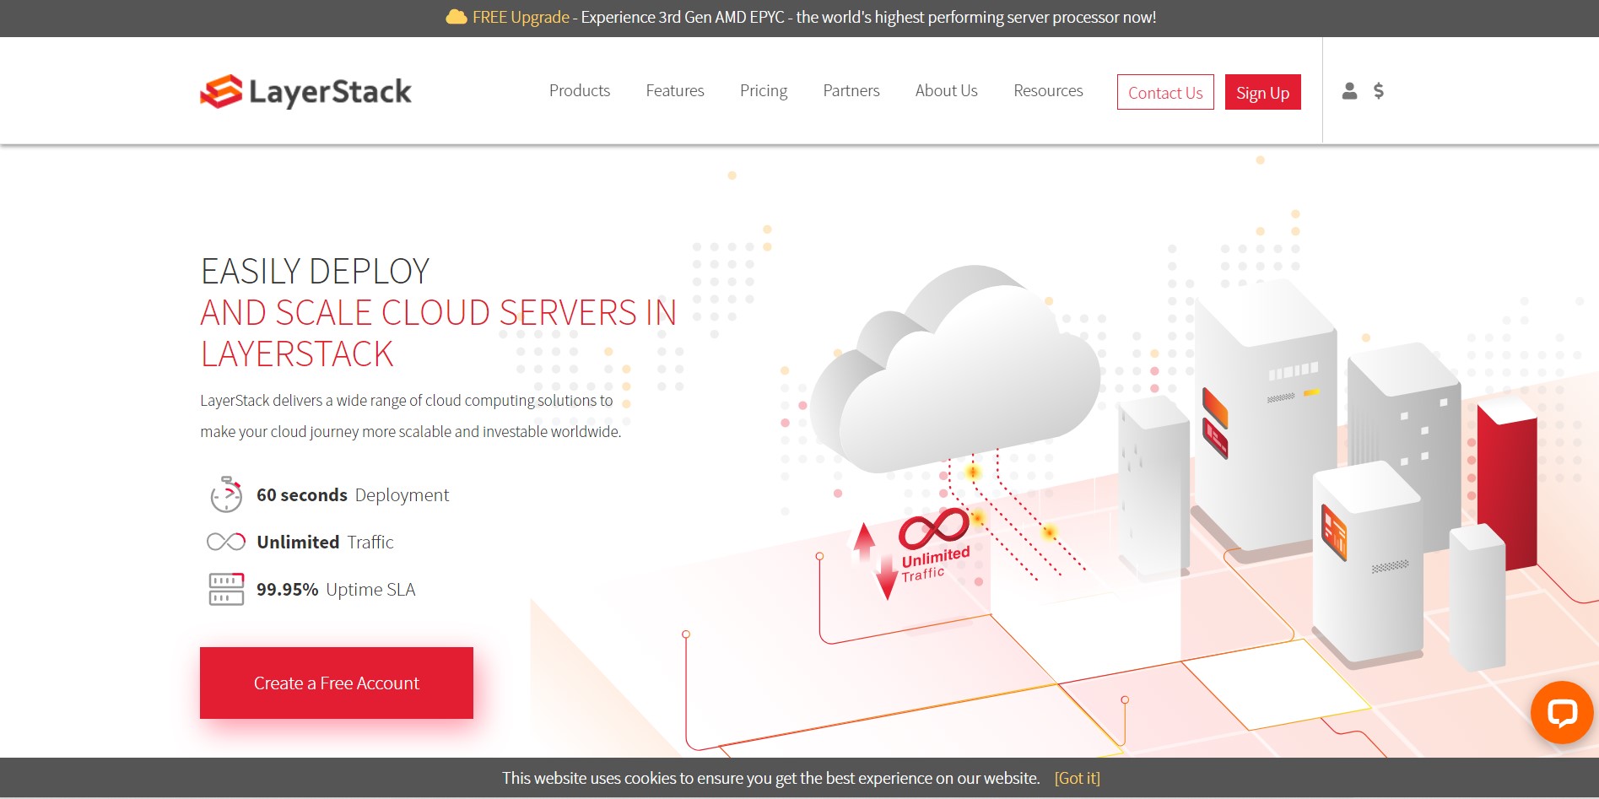The image size is (1599, 799).
Task: Click the infinity Unlimited Traffic icon
Action: click(x=226, y=542)
